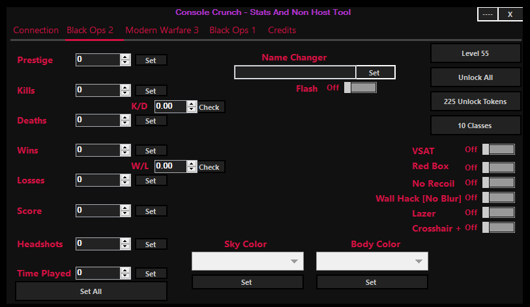Enable the No Recoil switch

tap(499, 183)
